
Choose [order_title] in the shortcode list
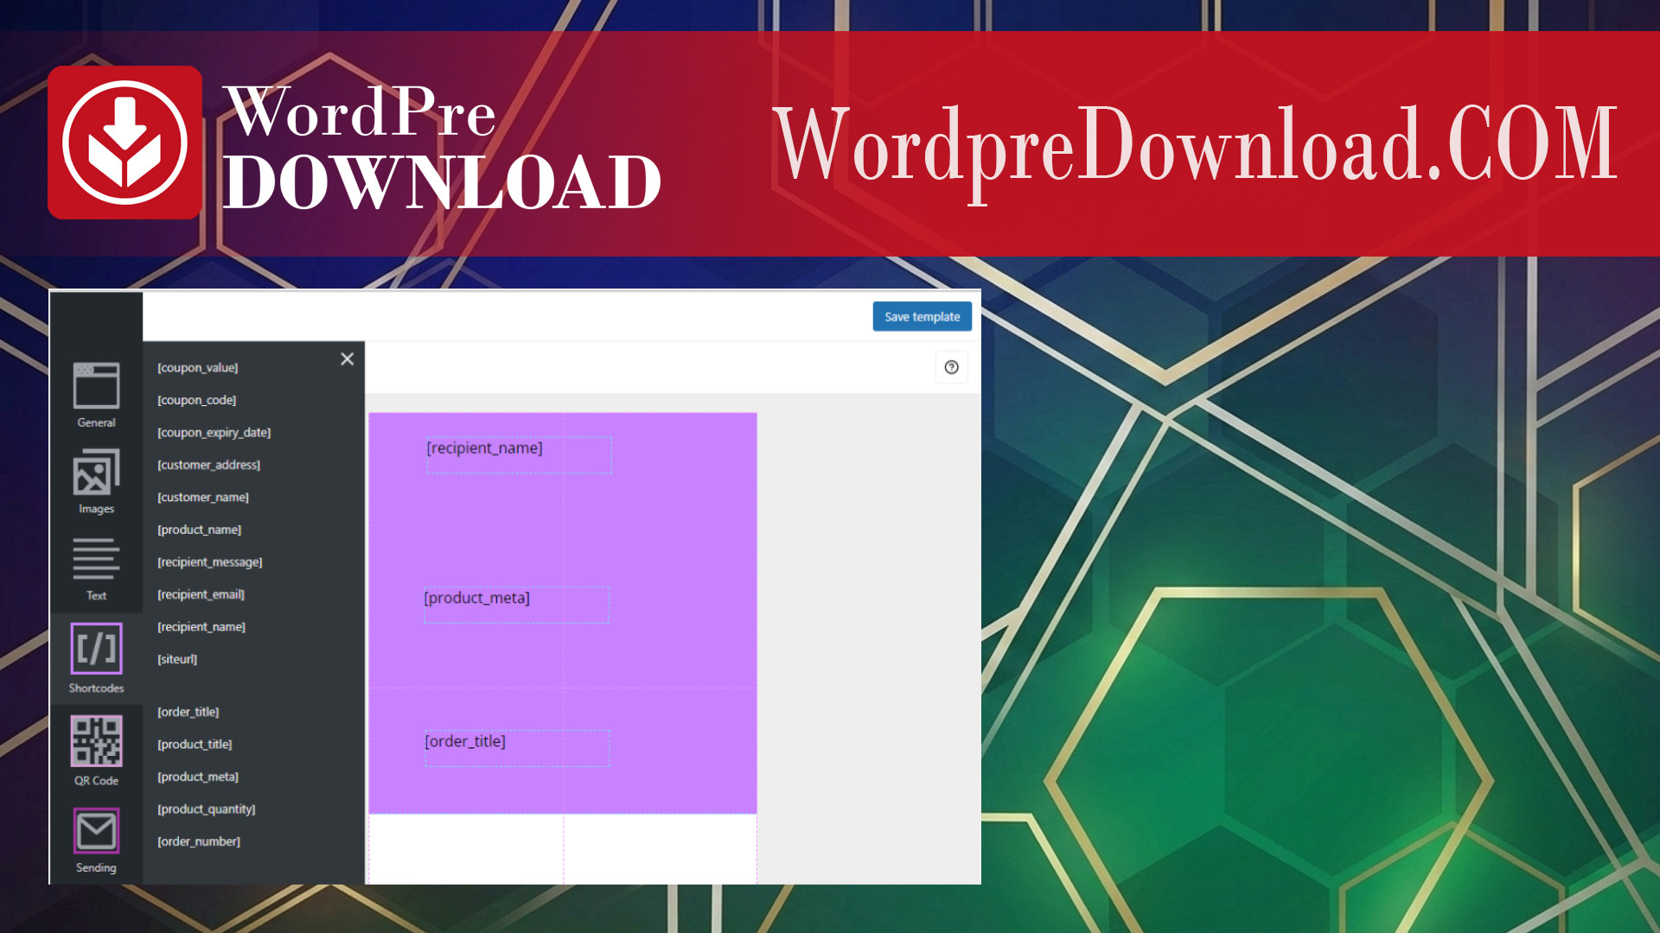pyautogui.click(x=188, y=712)
